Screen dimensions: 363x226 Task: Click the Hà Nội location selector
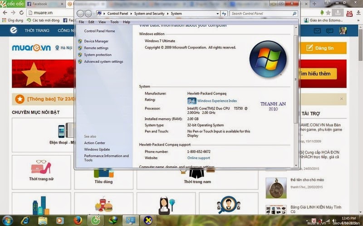click(64, 48)
